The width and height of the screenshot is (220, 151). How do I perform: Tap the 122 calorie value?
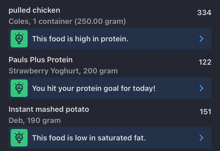205,62
